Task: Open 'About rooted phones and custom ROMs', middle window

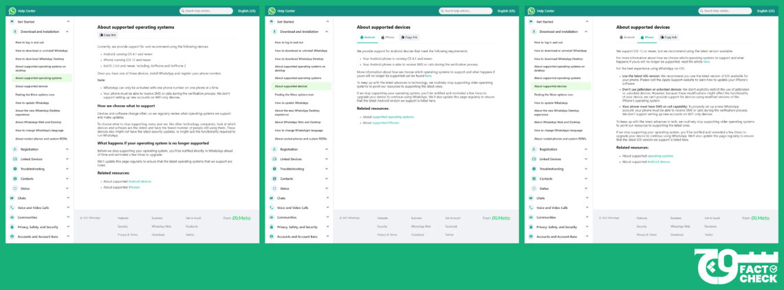Action: coord(302,139)
